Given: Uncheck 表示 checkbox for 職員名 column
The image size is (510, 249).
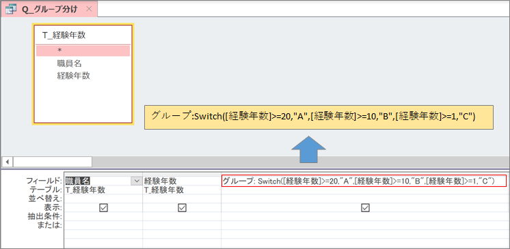Looking at the screenshot, I should [103, 208].
